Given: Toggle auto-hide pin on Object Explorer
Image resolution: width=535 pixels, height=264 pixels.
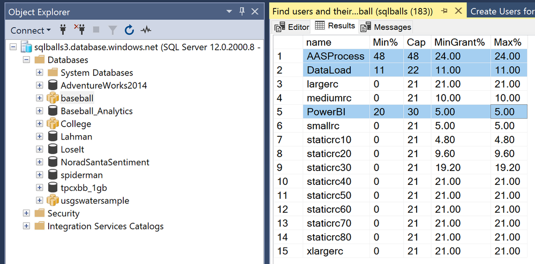Looking at the screenshot, I should 242,12.
